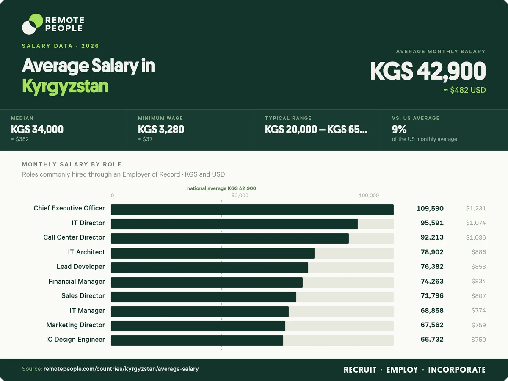Click the green 'Kyrgyzstan' heading
The width and height of the screenshot is (508, 381).
point(65,86)
